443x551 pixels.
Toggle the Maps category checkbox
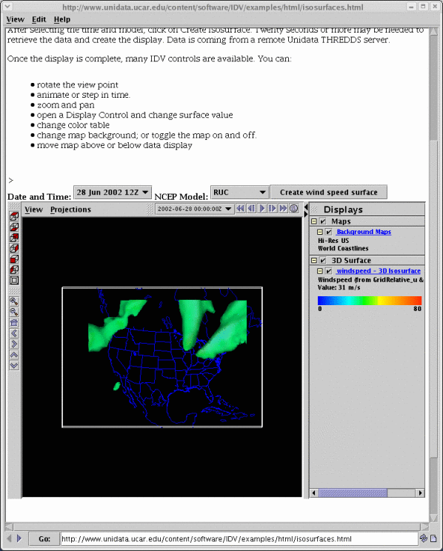[323, 221]
